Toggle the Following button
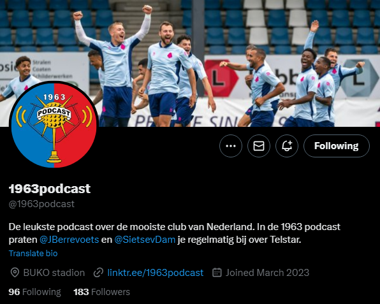Screen dimensions: 380x304 pos(337,146)
